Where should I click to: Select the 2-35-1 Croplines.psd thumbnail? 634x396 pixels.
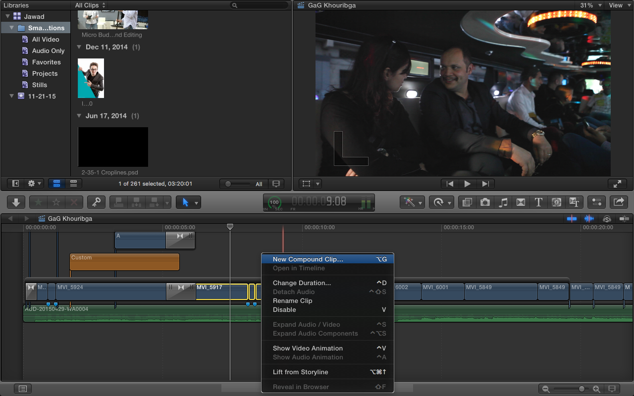(113, 147)
